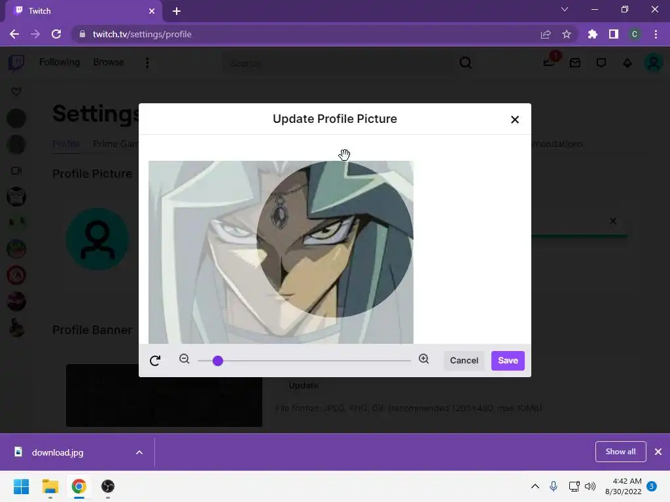Open the Twitch user avatar menu
Viewport: 670px width, 502px height.
pos(654,63)
